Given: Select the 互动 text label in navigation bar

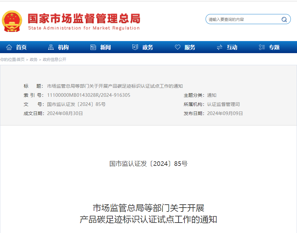Looking at the screenshot, I should (x=232, y=47).
